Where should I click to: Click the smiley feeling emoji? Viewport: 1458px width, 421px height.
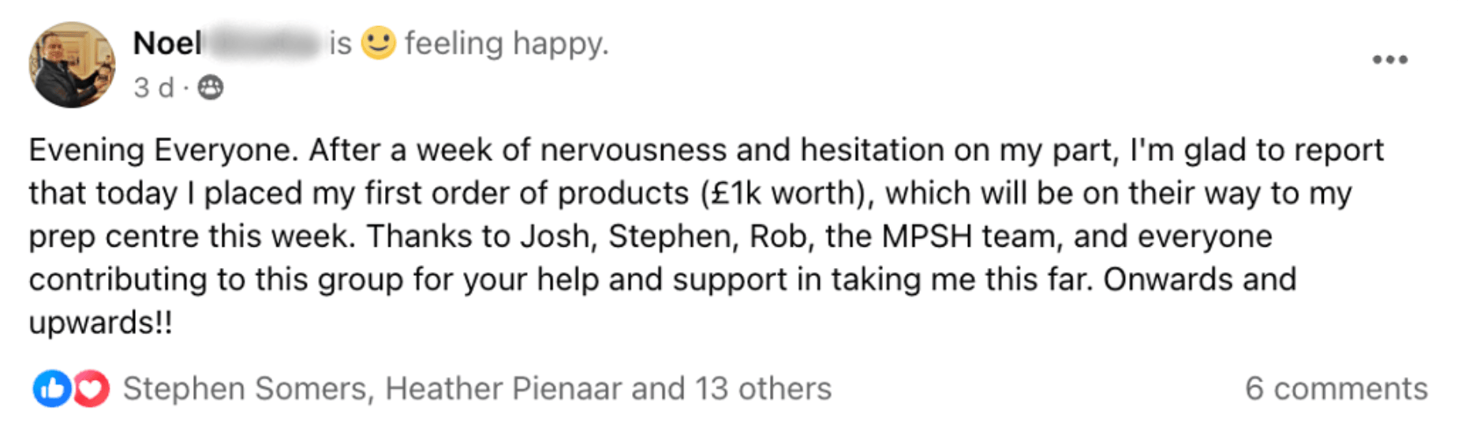pos(378,43)
